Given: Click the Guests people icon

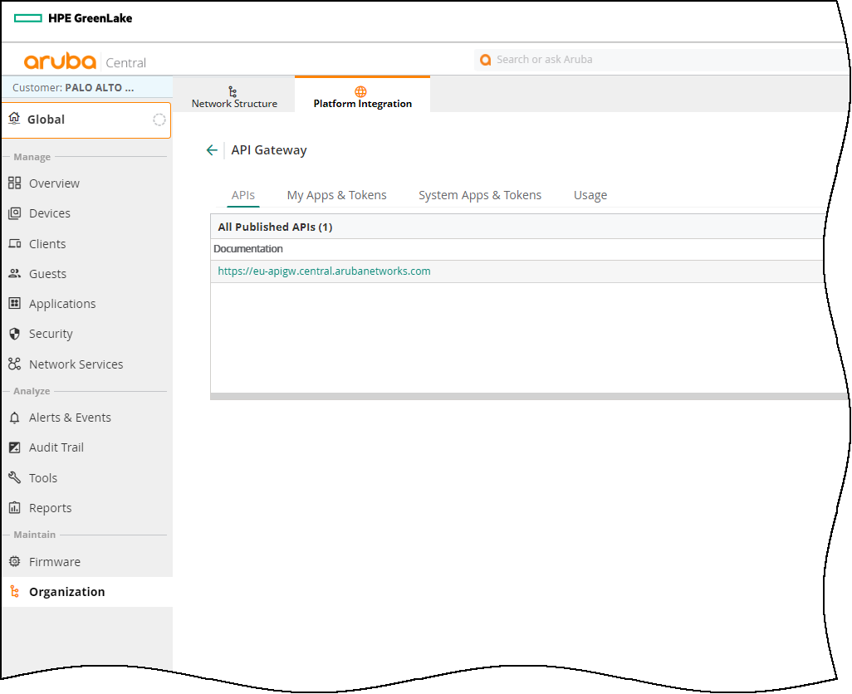Looking at the screenshot, I should (14, 274).
